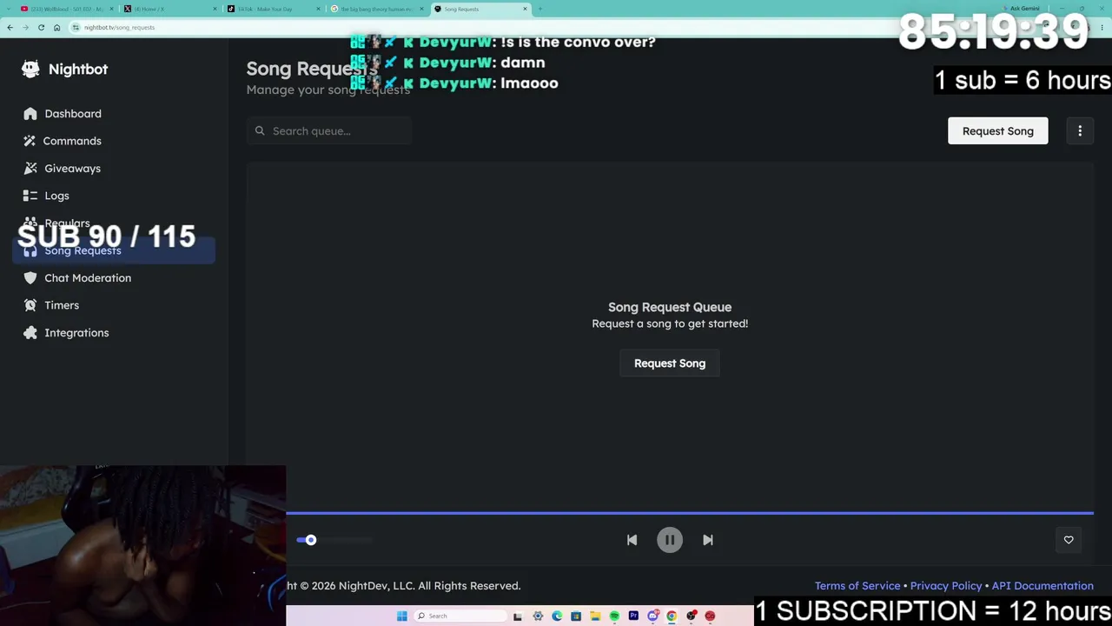The image size is (1112, 626).
Task: Open Dashboard via its house icon
Action: point(30,114)
